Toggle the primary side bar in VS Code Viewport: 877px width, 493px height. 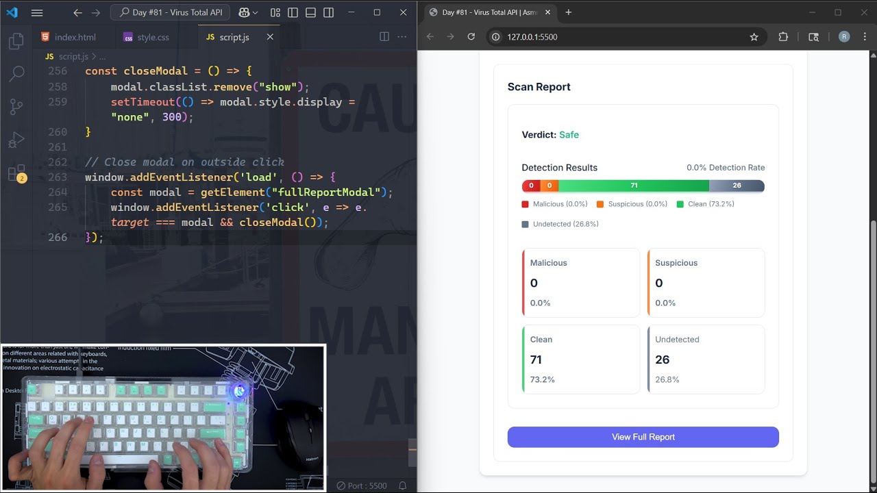(x=293, y=12)
